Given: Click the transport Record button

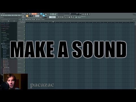Looking at the screenshot, I should 34,16.
